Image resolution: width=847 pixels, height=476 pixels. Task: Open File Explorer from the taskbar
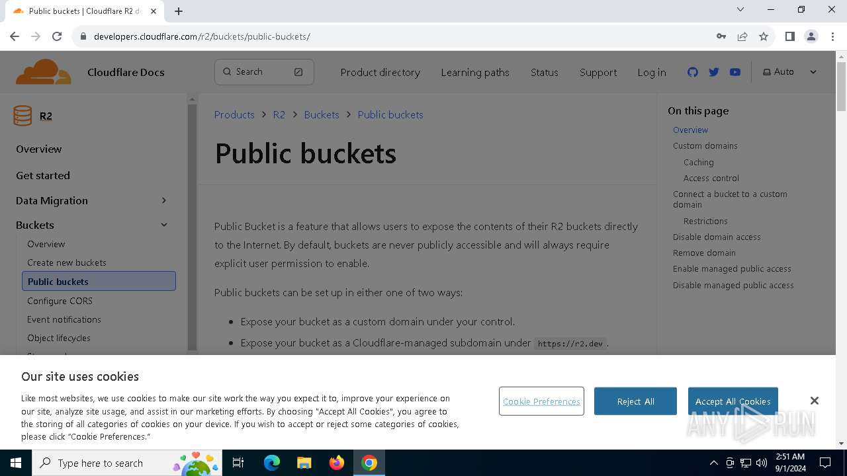click(x=304, y=463)
